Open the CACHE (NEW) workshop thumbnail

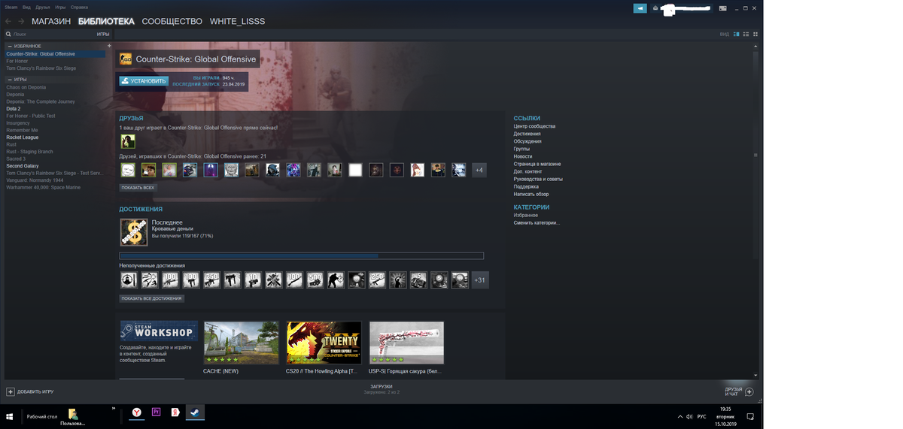(x=241, y=343)
